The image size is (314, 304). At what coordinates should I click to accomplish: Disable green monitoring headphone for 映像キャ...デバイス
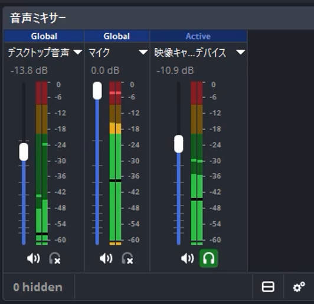(209, 258)
